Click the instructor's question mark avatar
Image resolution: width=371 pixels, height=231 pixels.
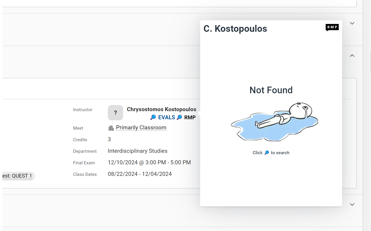pos(115,113)
